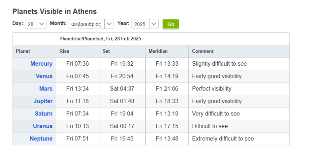Open the Jupiter planet link
The width and height of the screenshot is (318, 157).
click(43, 101)
